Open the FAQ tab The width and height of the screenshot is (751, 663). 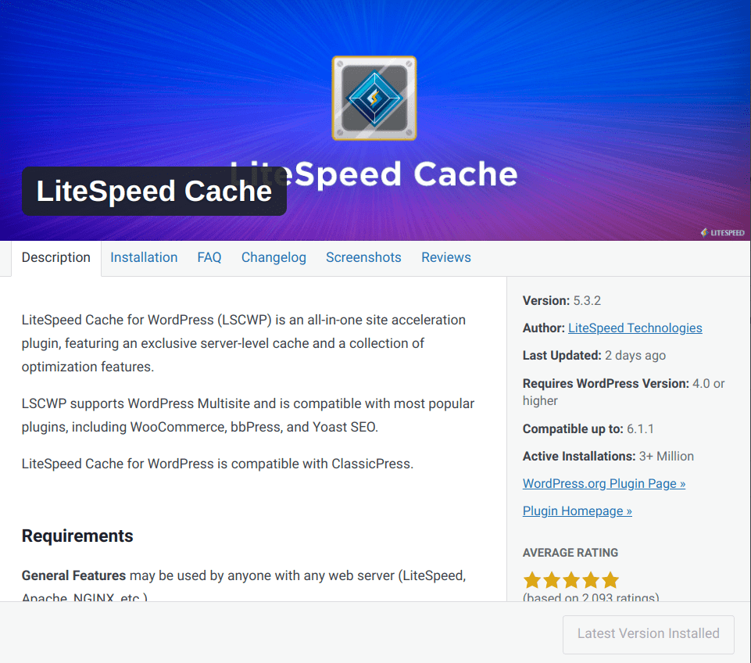209,256
